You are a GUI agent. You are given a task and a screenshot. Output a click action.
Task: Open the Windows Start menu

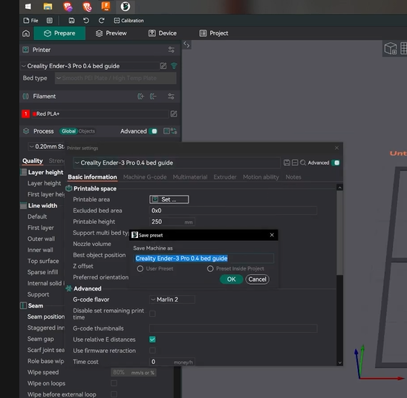coord(28,7)
